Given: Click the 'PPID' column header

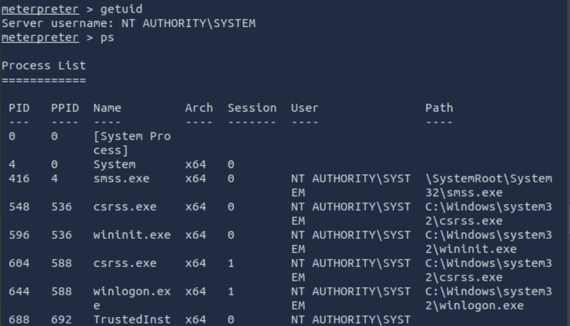Looking at the screenshot, I should click(x=65, y=108).
